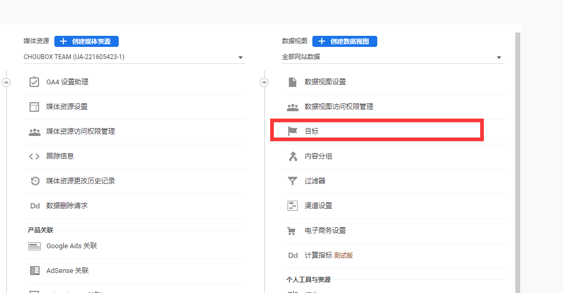Screen dimensions: 563x293
Task: Click the left column collapse arrow
Action: pyautogui.click(x=6, y=82)
